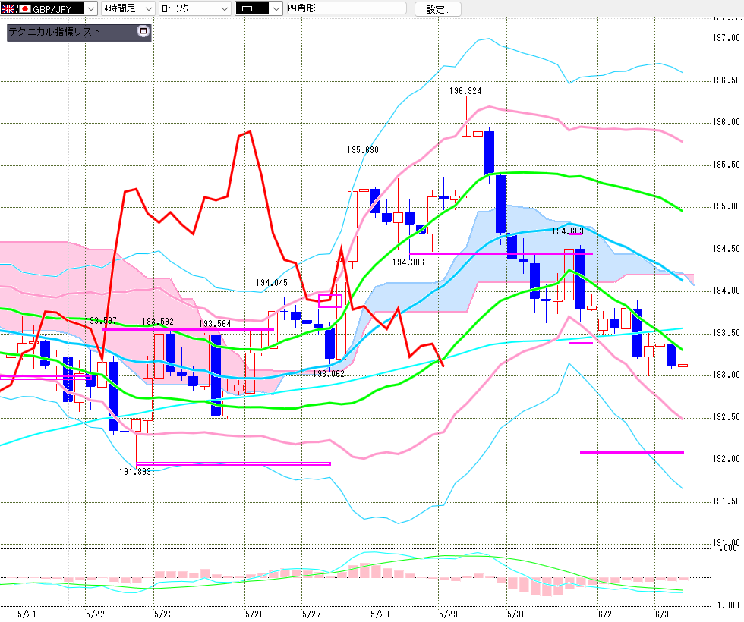
Task: Click the 194.00 price axis label
Action: coord(727,290)
